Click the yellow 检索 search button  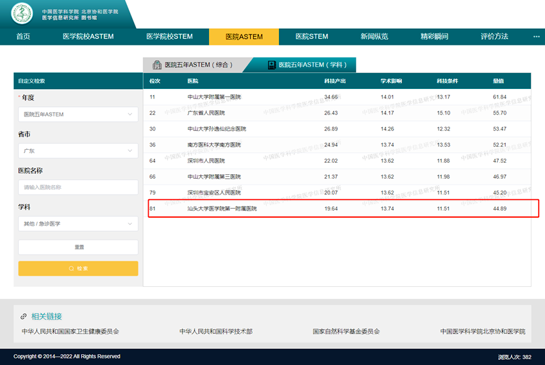click(78, 268)
